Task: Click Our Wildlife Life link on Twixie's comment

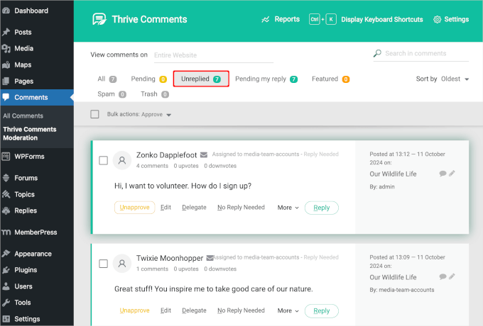Action: [393, 277]
